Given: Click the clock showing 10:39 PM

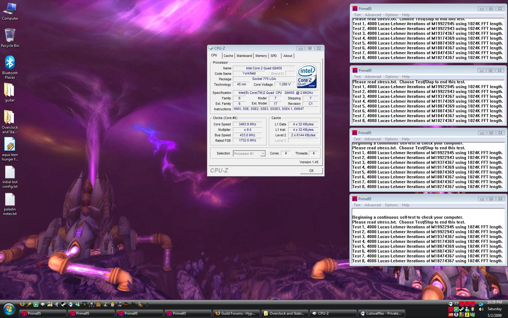Looking at the screenshot, I should 494,302.
